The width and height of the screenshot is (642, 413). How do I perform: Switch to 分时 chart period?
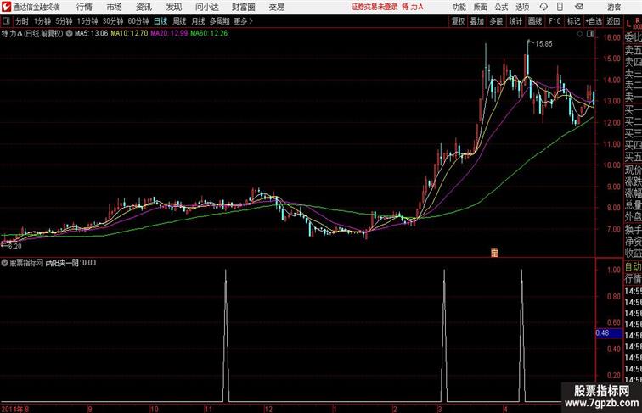[x=22, y=21]
